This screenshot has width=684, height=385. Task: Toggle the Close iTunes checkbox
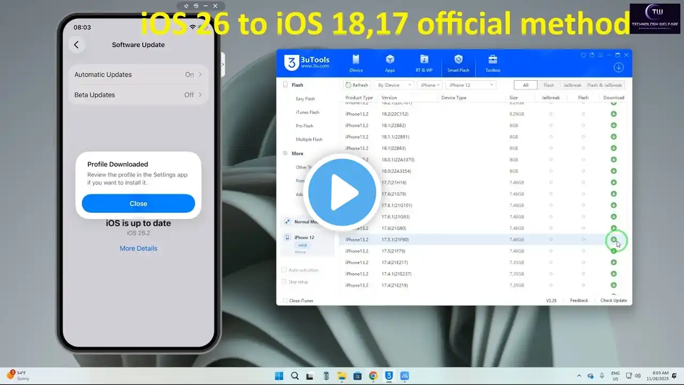tap(285, 301)
